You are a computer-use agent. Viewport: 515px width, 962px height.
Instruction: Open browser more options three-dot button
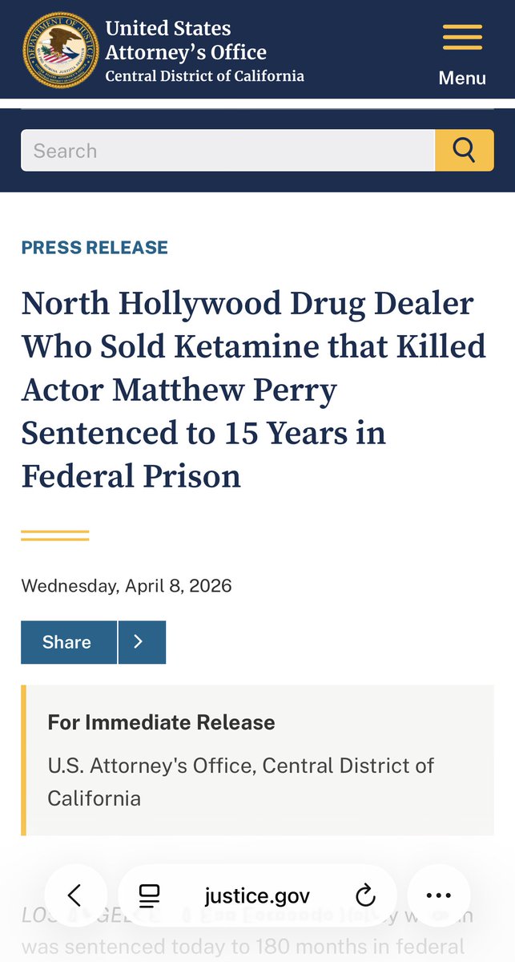pos(439,895)
